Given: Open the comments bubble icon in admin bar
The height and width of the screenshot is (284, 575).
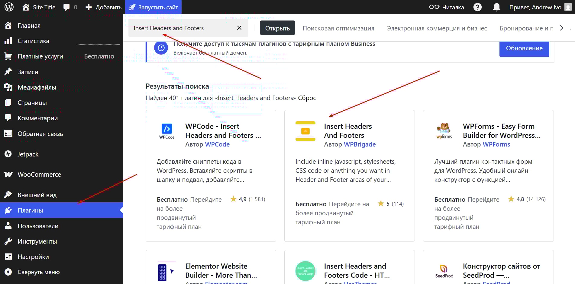Looking at the screenshot, I should 66,7.
